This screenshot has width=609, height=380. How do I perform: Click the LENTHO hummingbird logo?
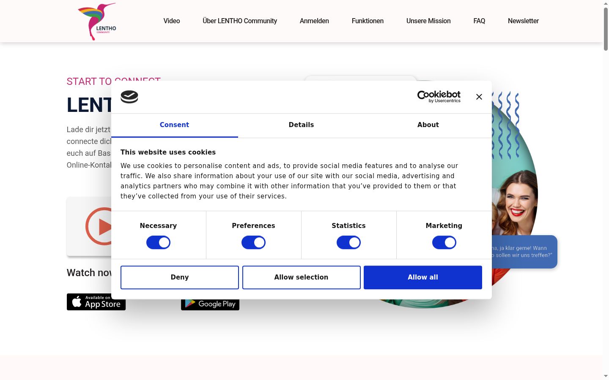pos(97,22)
